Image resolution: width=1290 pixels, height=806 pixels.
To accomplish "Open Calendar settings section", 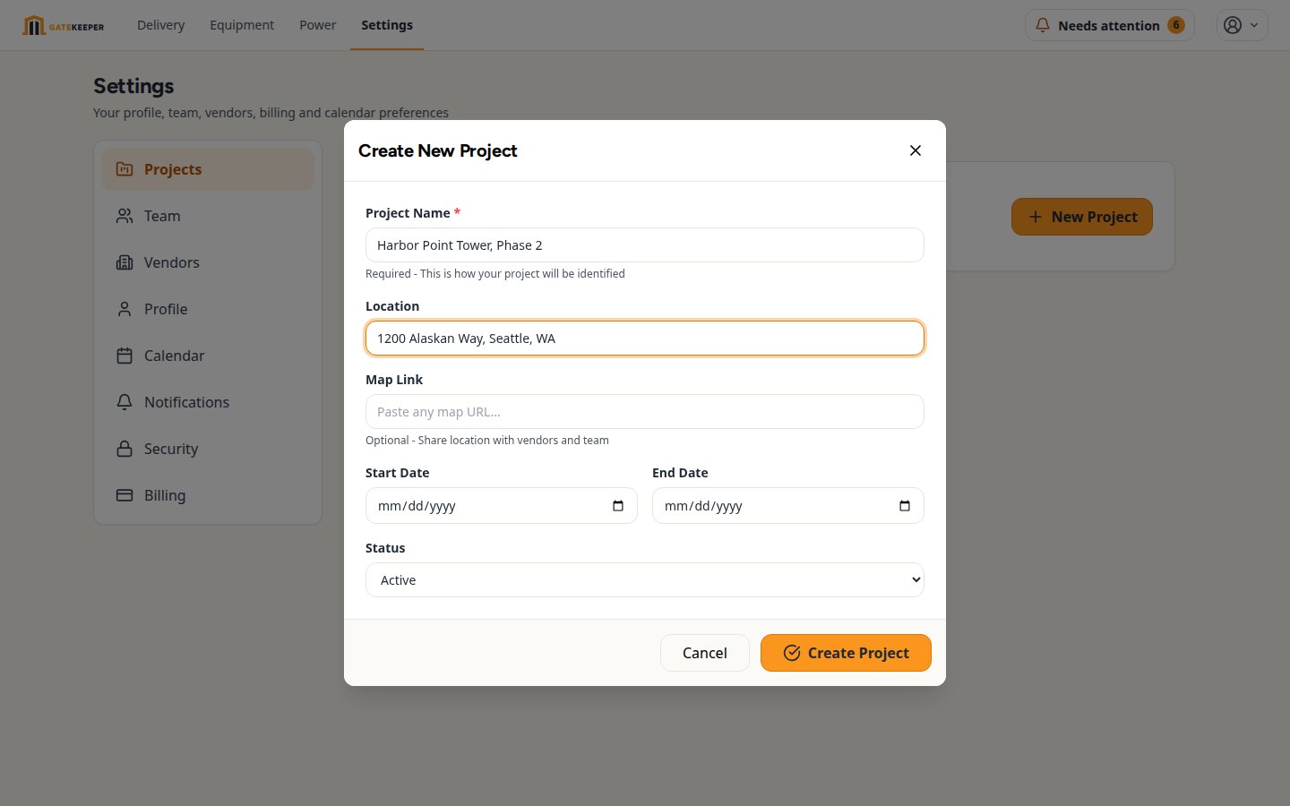I will tap(208, 356).
